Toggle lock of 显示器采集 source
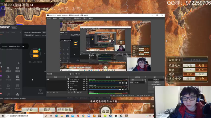211x118 pixels. (87, 90)
